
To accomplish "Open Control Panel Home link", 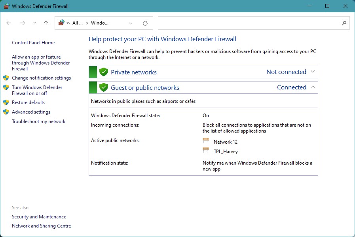I will 33,43.
